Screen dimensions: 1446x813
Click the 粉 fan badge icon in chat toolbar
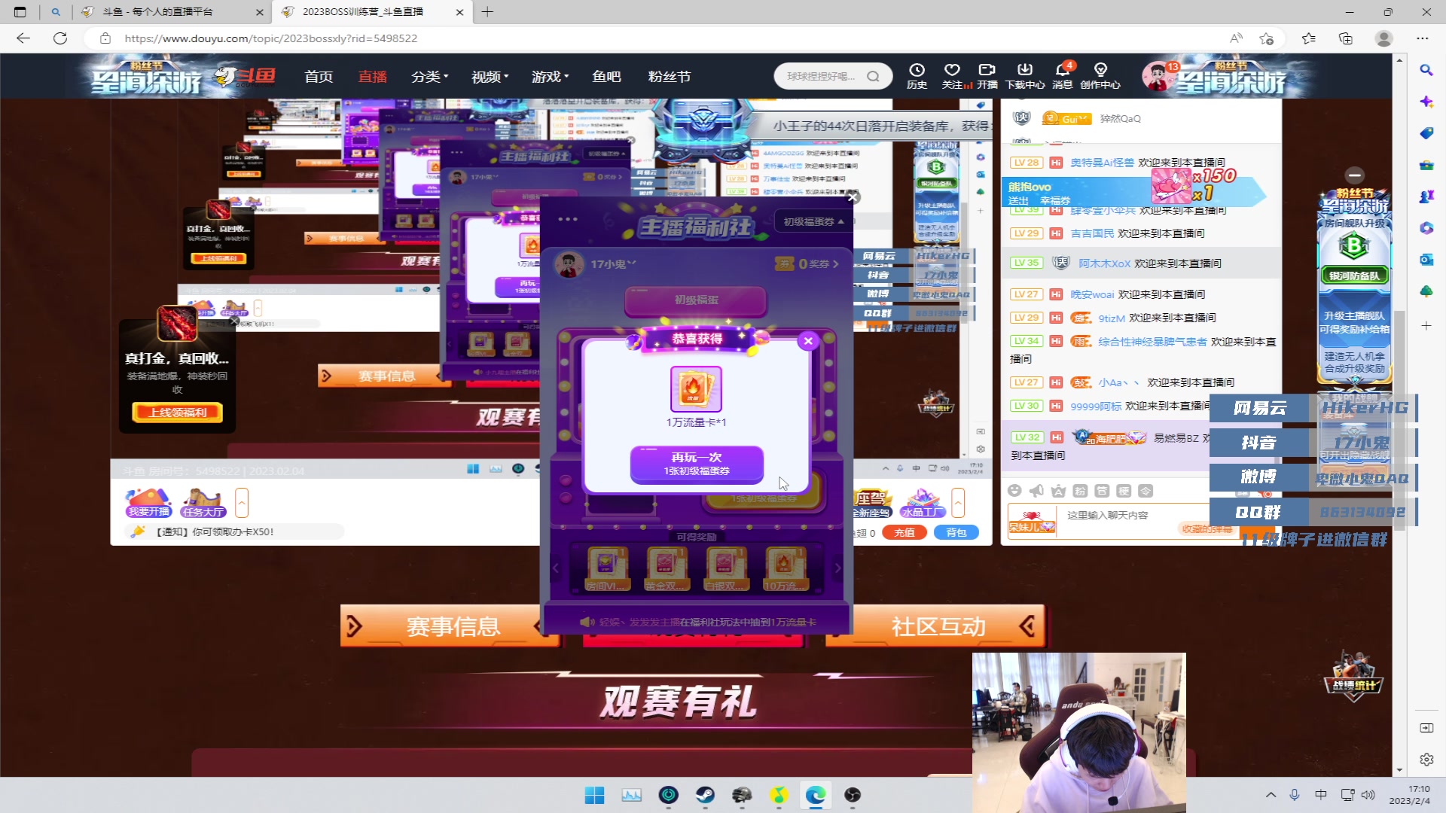1080,491
